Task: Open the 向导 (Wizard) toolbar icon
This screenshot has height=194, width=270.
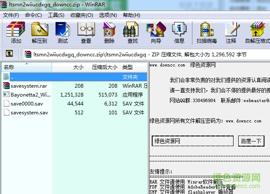Action: [x=156, y=33]
